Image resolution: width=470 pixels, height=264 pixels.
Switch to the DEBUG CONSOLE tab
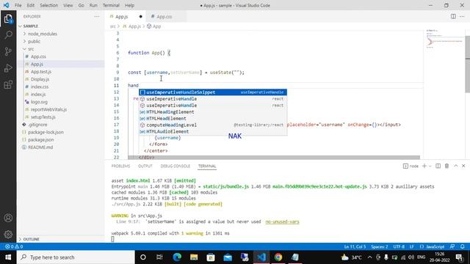pyautogui.click(x=176, y=166)
